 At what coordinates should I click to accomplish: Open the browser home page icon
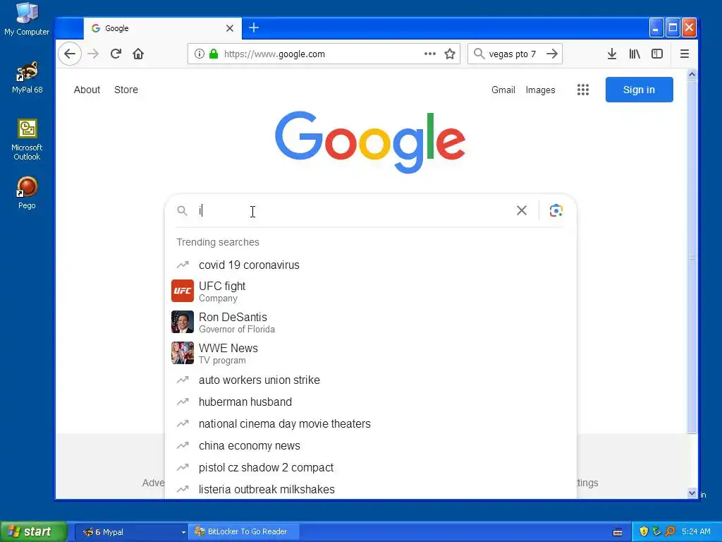pyautogui.click(x=138, y=54)
